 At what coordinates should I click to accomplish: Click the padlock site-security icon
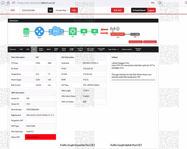[x=8, y=3]
